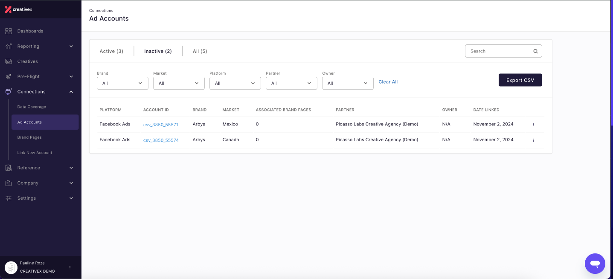613x279 pixels.
Task: Click the Canada market cell
Action: click(231, 139)
